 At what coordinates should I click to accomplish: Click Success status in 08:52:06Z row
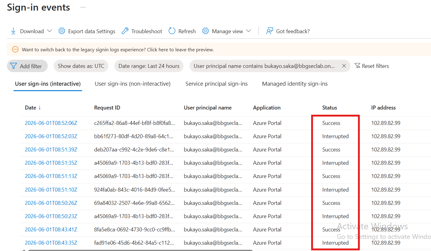pos(331,123)
